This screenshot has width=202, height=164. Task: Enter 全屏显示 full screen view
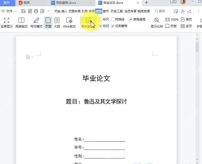point(7,23)
